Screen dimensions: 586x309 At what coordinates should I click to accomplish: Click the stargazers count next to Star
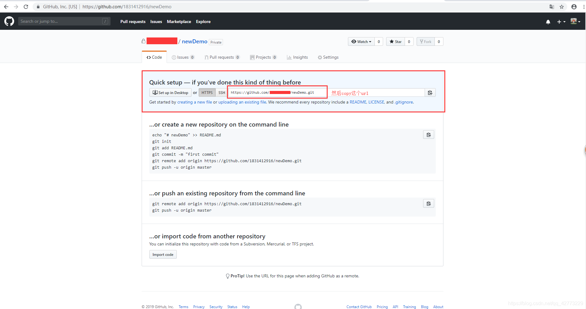[x=409, y=41]
